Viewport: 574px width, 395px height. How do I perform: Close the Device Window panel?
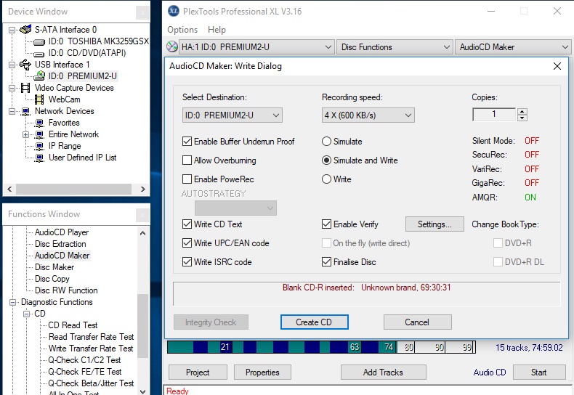click(142, 12)
